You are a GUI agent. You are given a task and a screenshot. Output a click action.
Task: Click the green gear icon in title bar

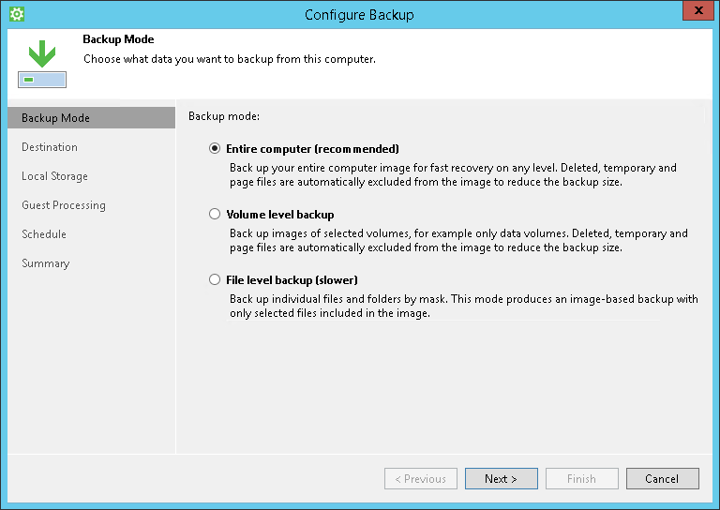17,14
